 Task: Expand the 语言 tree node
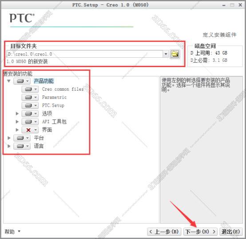(9, 146)
